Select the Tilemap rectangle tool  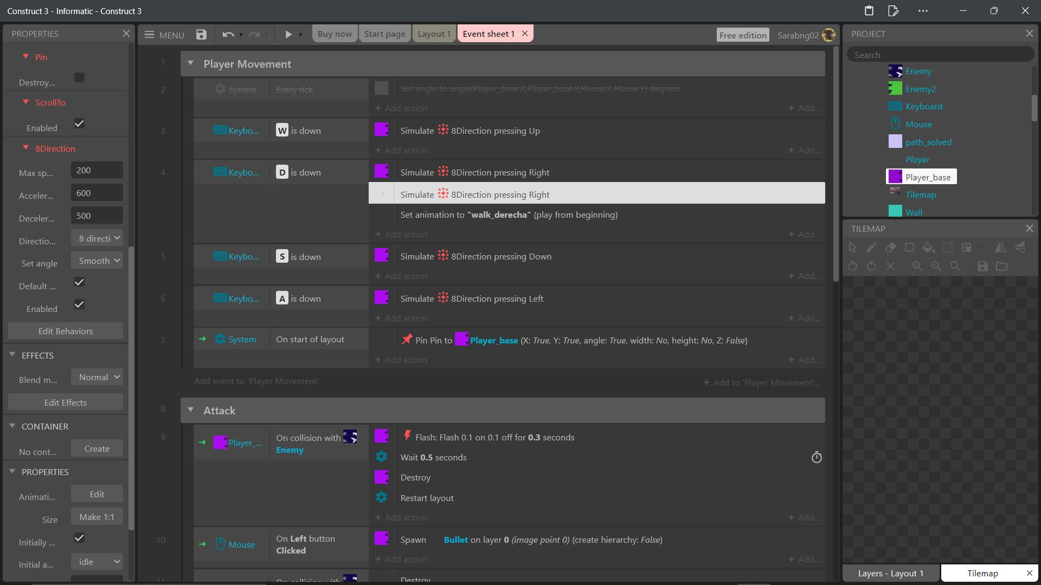(910, 248)
